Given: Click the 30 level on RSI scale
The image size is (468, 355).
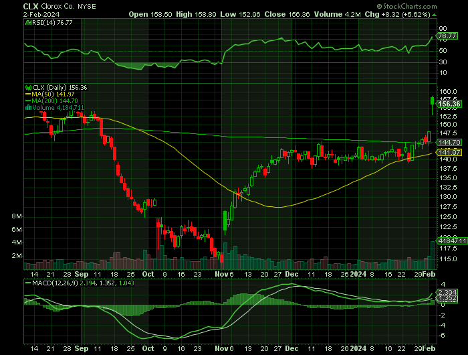Looking at the screenshot, I should tap(443, 62).
